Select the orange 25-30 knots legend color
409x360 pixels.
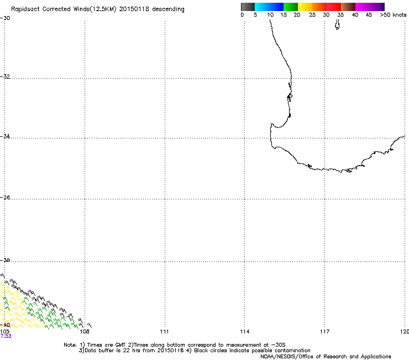pos(319,7)
